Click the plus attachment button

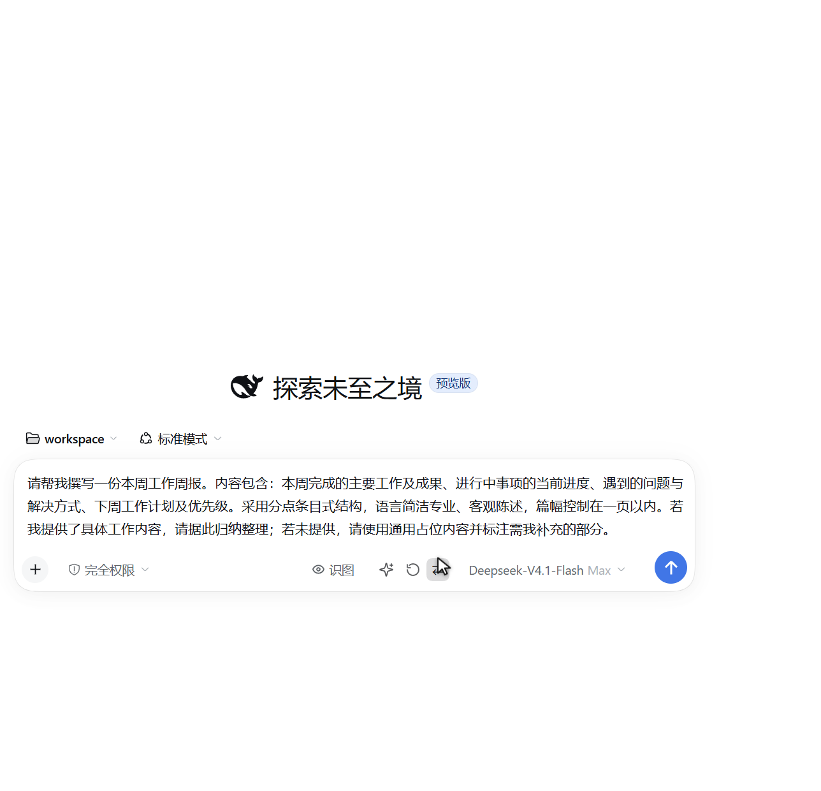click(x=35, y=570)
